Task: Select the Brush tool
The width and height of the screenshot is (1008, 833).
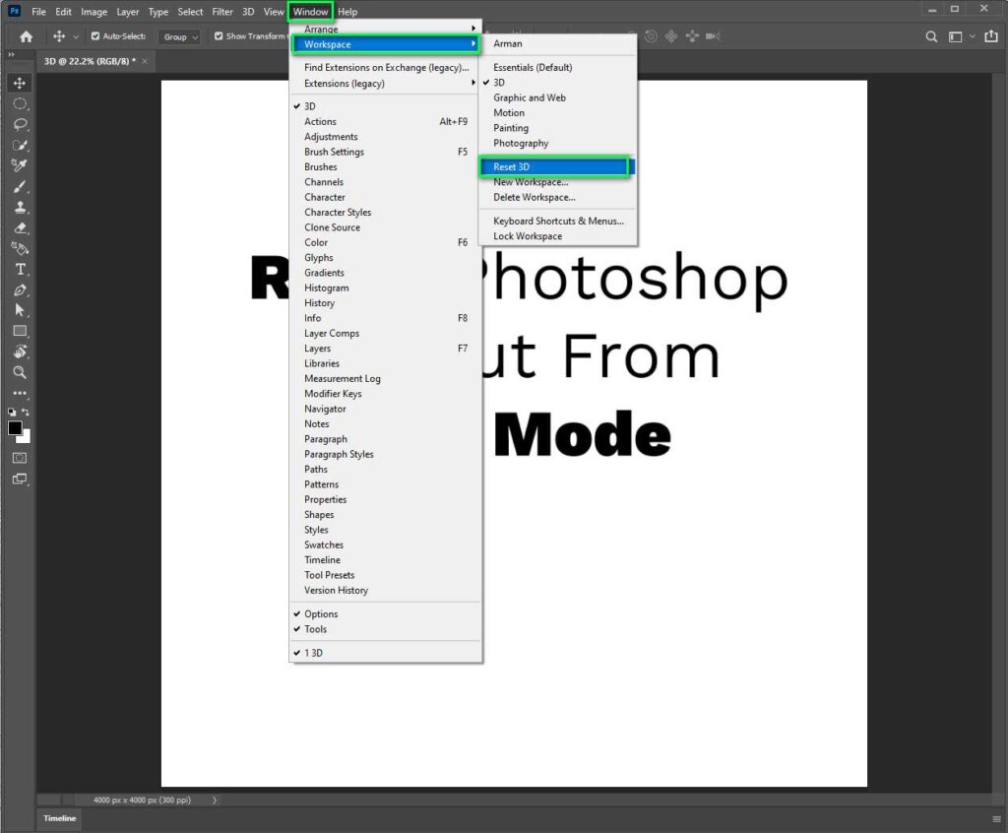Action: click(x=20, y=186)
